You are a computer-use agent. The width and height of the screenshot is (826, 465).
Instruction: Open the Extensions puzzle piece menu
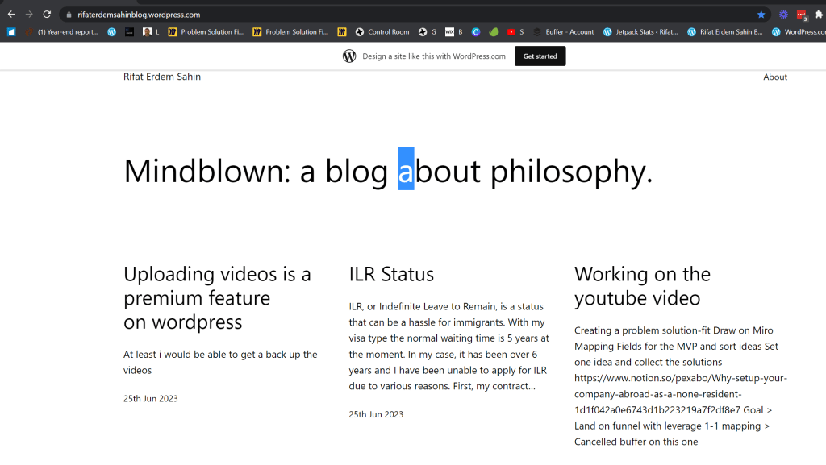[x=819, y=15]
